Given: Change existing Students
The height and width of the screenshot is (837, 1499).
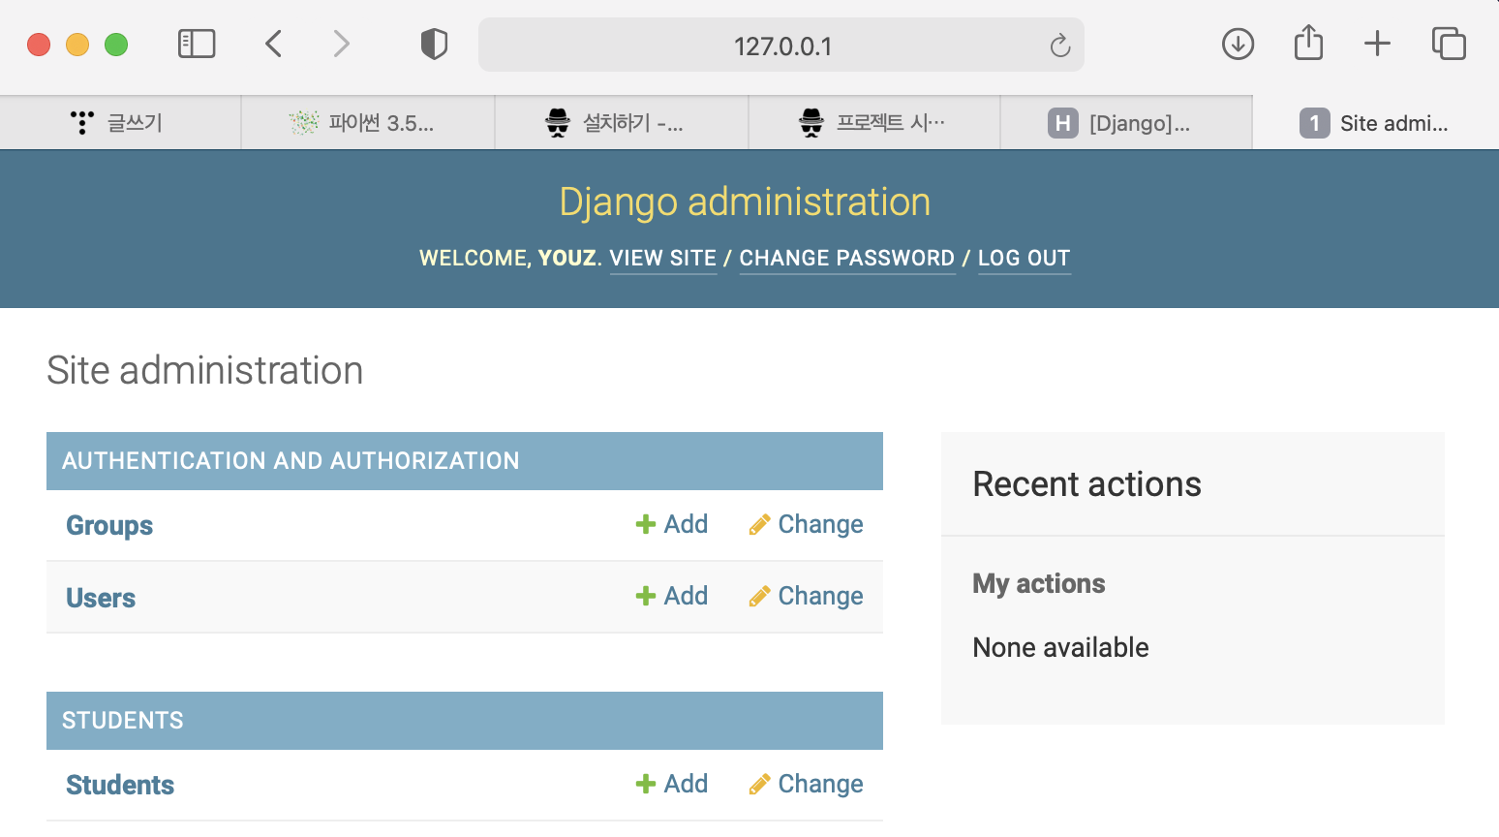Looking at the screenshot, I should (x=807, y=784).
